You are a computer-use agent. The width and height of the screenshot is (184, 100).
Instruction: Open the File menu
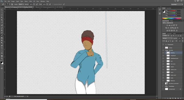[x=5, y=1]
